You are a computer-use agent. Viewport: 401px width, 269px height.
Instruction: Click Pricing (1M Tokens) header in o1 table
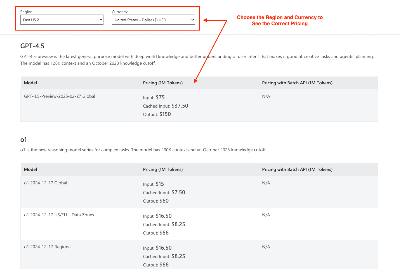pyautogui.click(x=163, y=170)
